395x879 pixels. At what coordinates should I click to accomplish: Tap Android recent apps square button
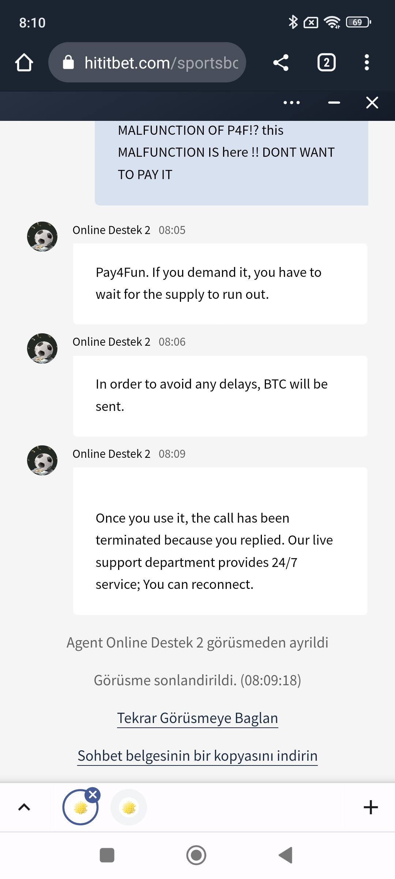point(107,855)
